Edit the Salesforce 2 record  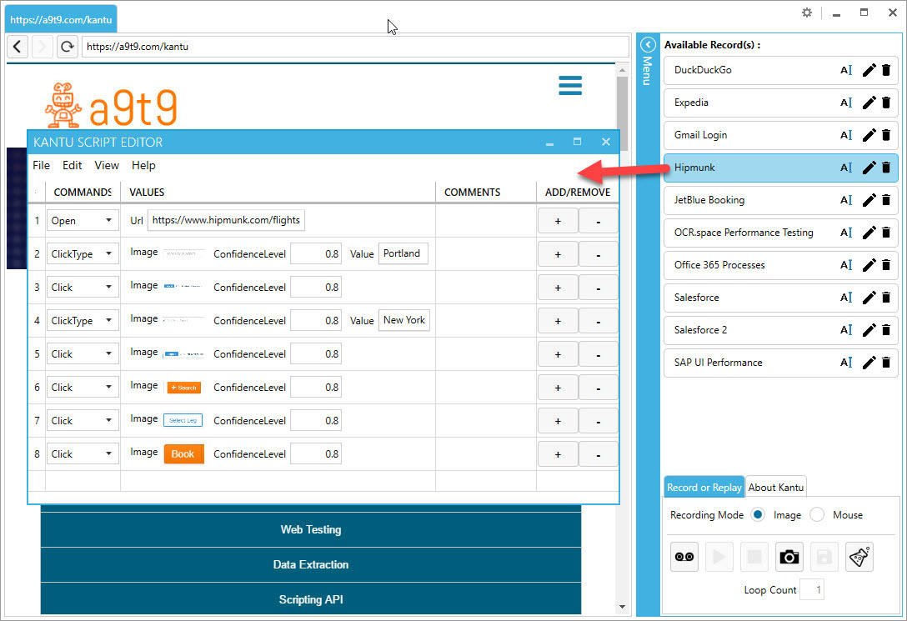pyautogui.click(x=869, y=330)
